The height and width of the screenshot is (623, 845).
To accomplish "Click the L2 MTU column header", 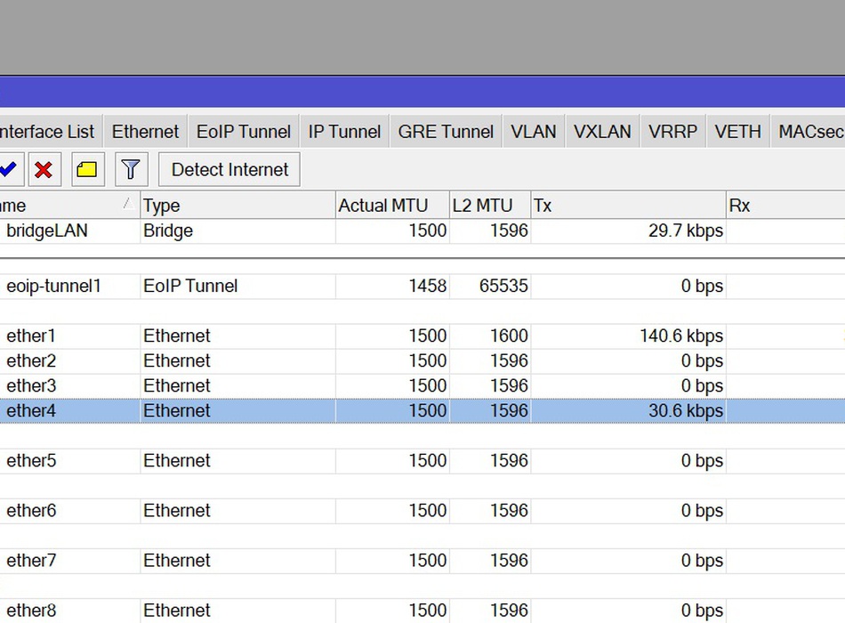I will (489, 206).
